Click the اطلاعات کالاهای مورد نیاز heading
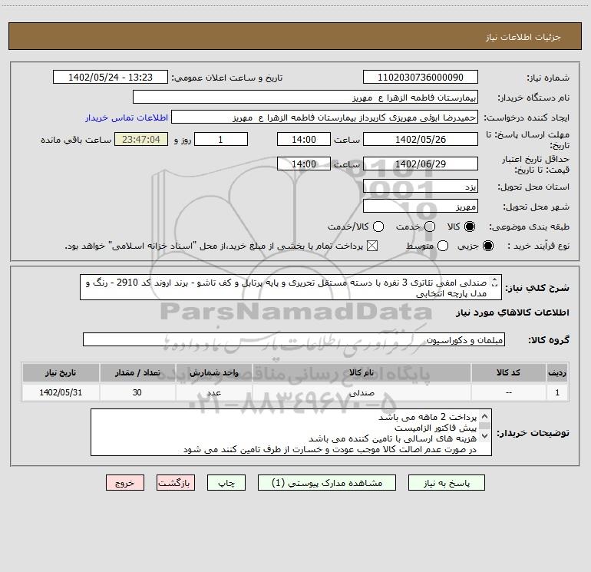The width and height of the screenshot is (591, 572). pyautogui.click(x=513, y=312)
